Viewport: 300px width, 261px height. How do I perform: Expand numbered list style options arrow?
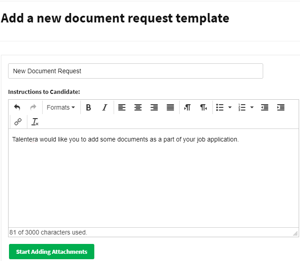(x=252, y=107)
